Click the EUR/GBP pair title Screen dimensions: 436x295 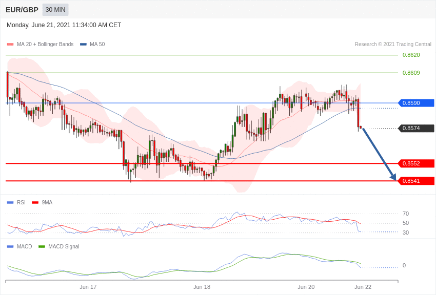[22, 10]
